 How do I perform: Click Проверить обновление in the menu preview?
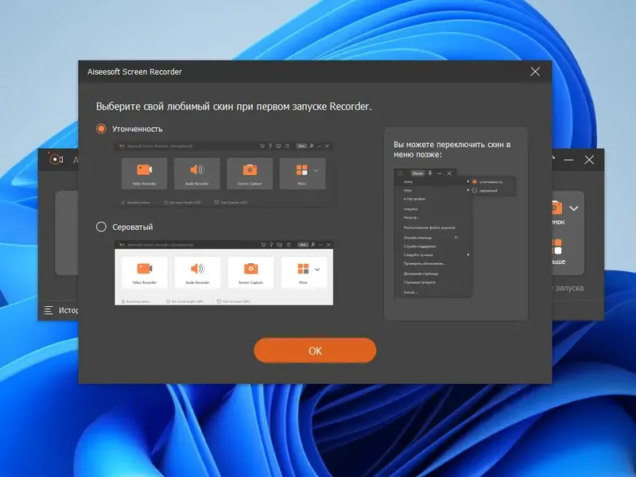click(x=424, y=262)
